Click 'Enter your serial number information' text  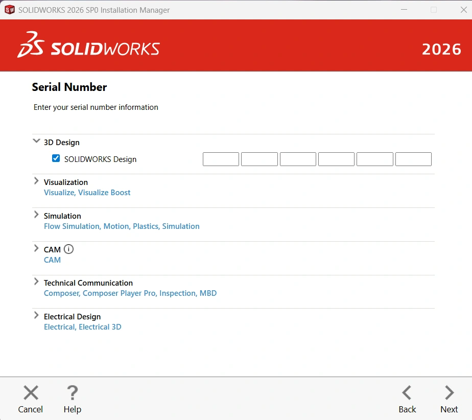click(x=96, y=107)
